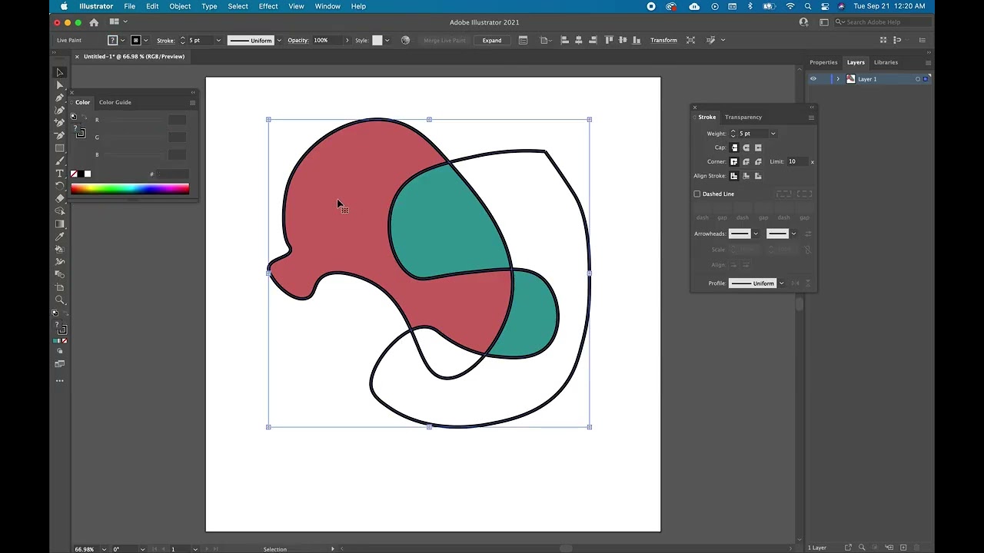Open the Profile dropdown in Stroke panel
The width and height of the screenshot is (984, 553).
coord(781,283)
